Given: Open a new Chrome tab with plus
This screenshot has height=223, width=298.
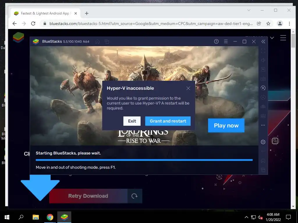Looking at the screenshot, I should coord(87,13).
